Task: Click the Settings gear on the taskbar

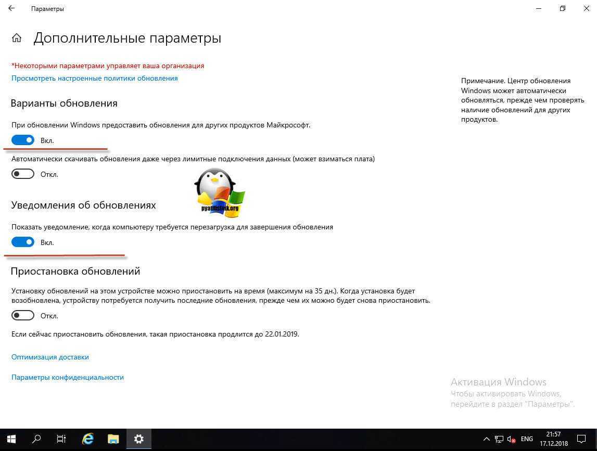Action: click(138, 439)
